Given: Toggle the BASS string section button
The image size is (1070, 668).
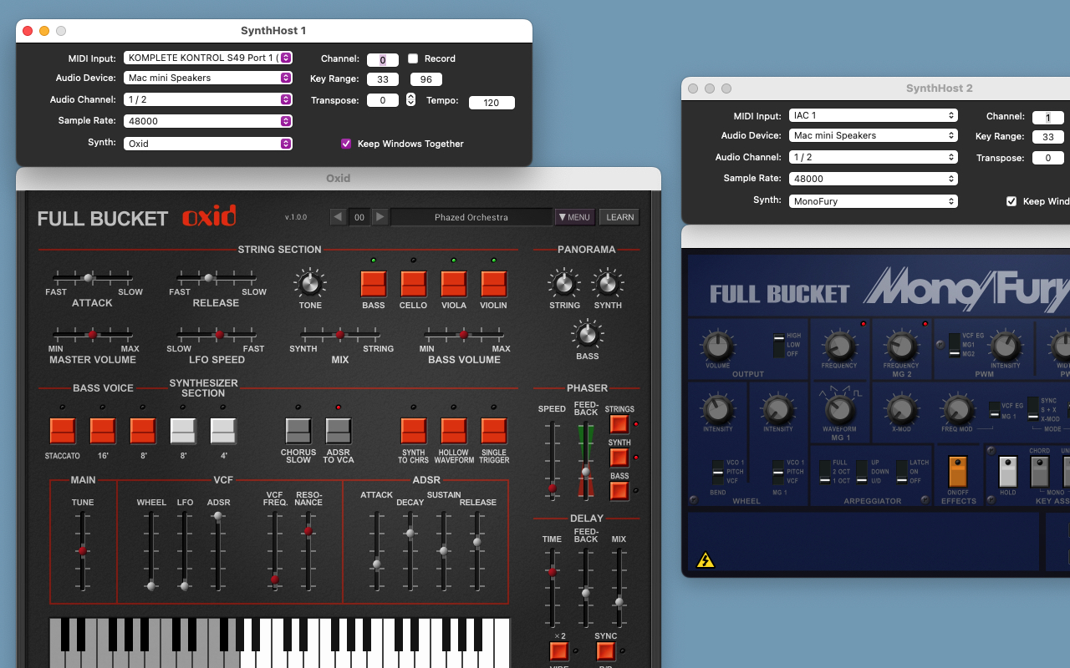Looking at the screenshot, I should [x=374, y=284].
